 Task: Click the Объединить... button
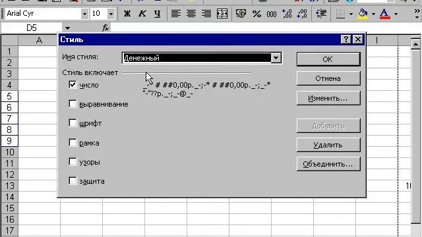point(328,164)
